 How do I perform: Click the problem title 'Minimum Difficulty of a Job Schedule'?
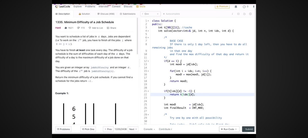click(x=85, y=22)
